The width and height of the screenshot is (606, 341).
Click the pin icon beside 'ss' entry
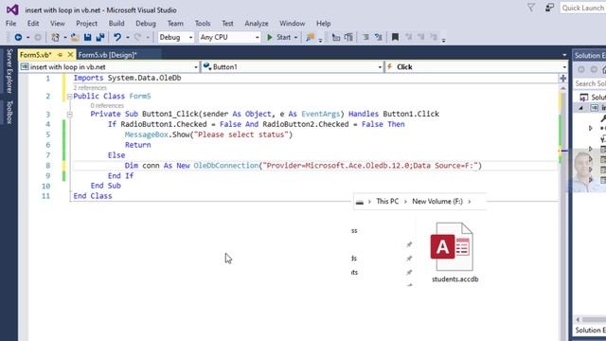coord(409,244)
